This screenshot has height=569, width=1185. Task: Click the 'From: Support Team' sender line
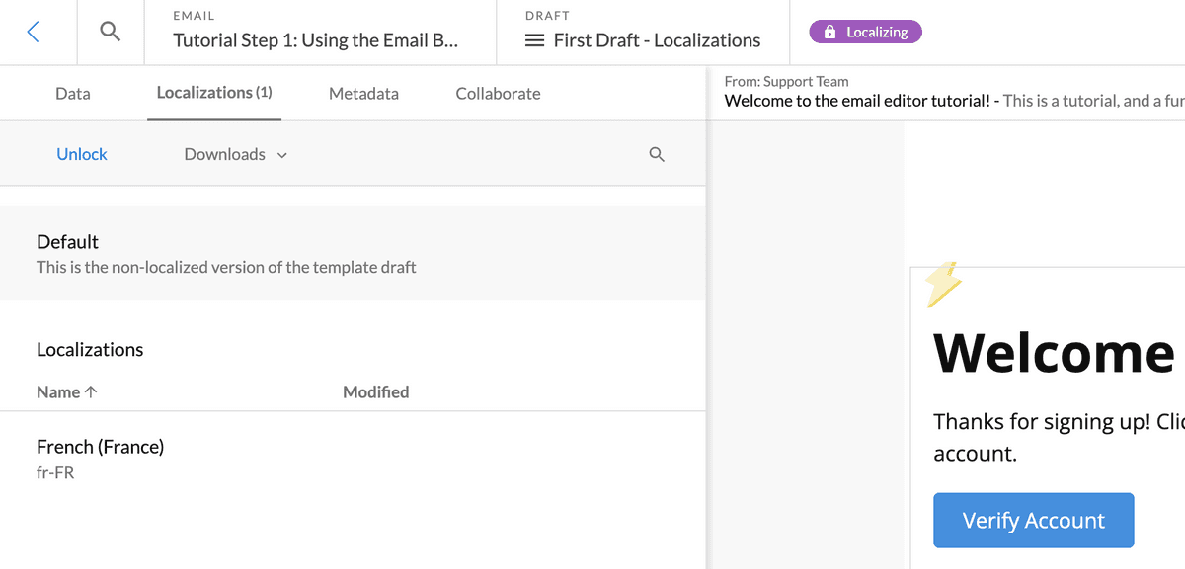[786, 81]
